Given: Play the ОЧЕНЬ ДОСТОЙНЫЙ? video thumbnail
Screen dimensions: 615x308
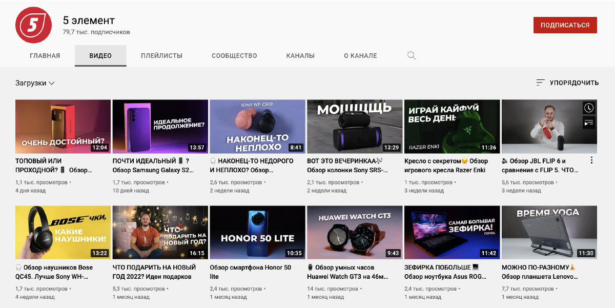Looking at the screenshot, I should click(63, 126).
